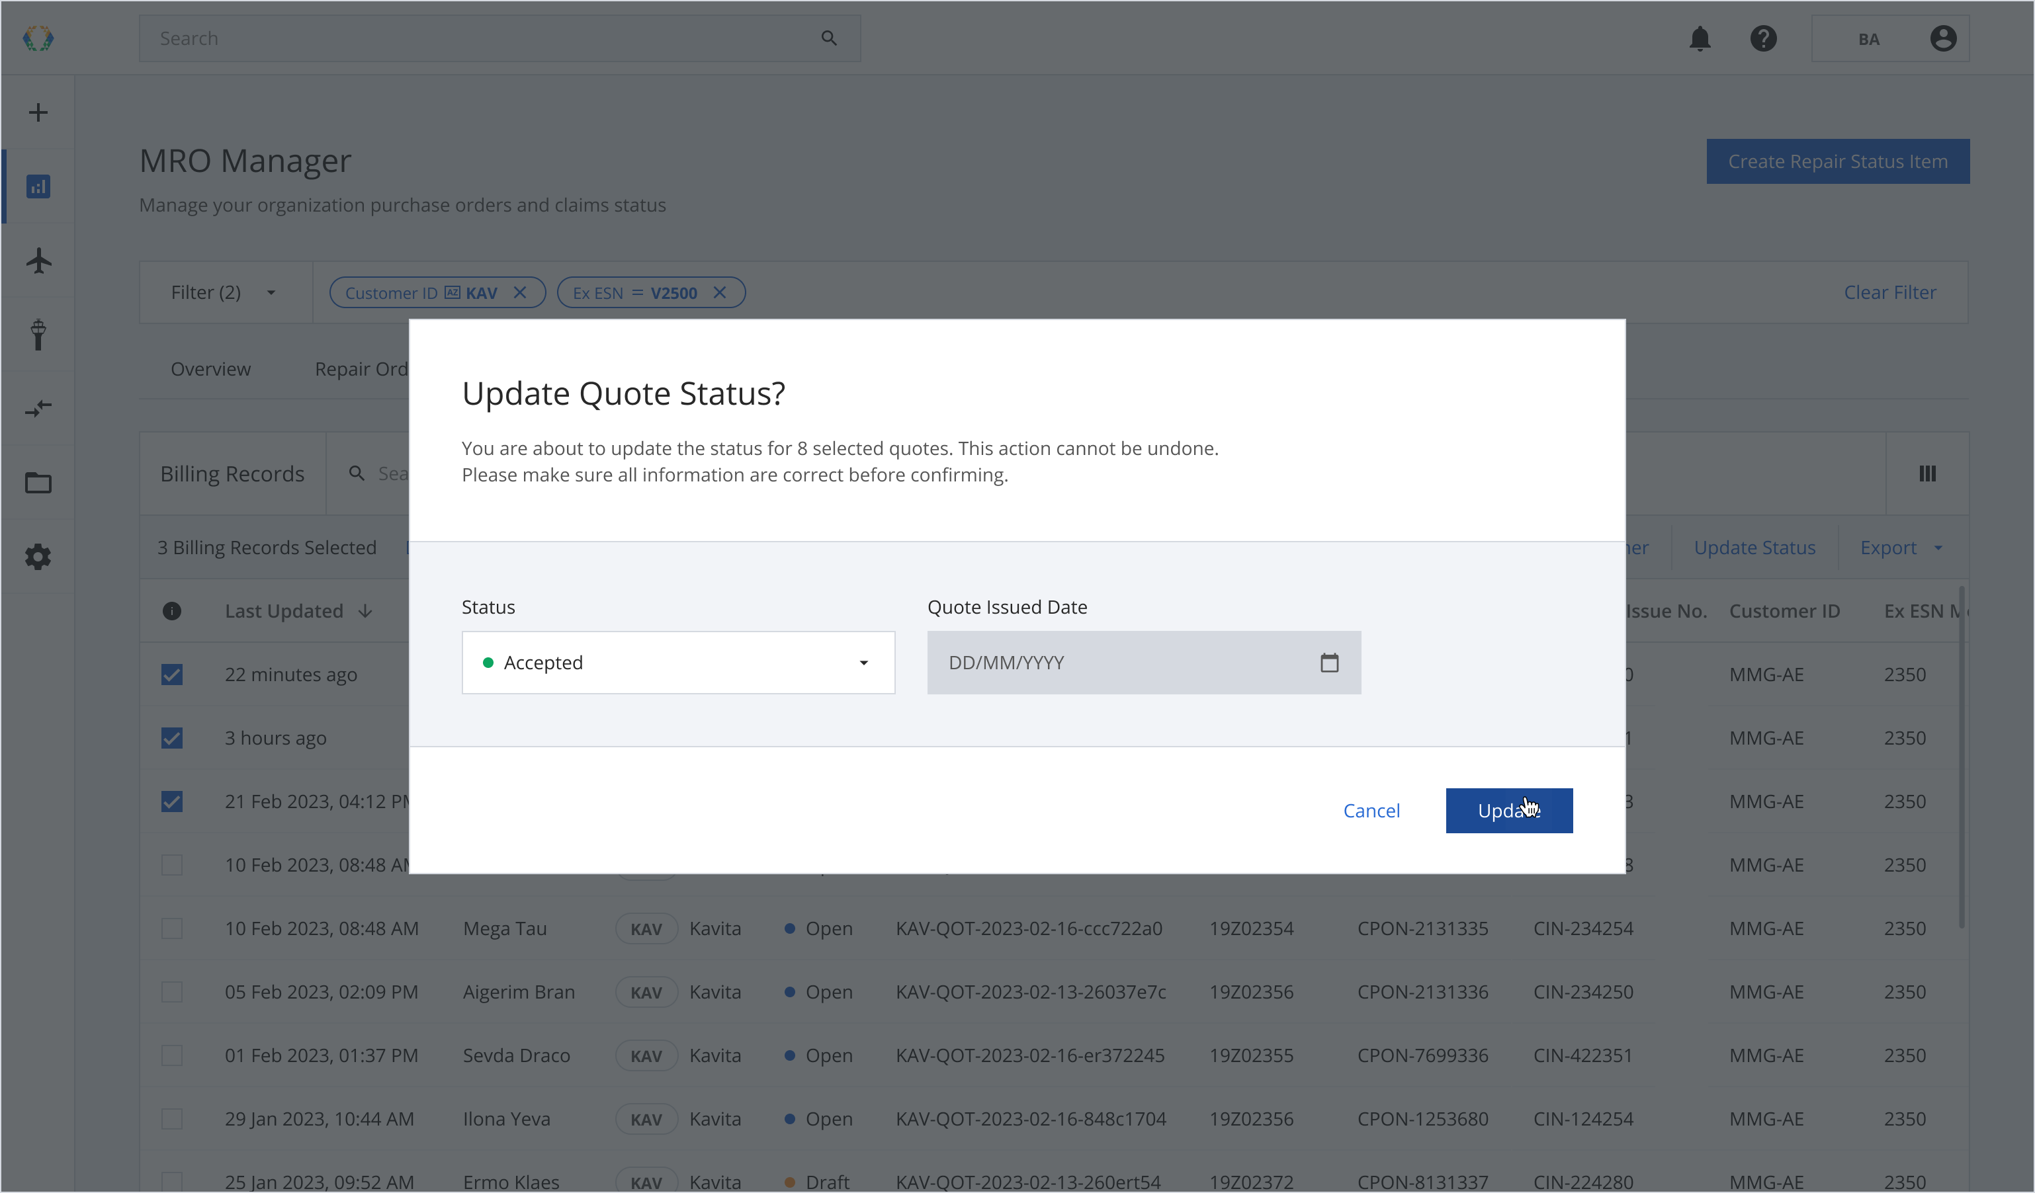
Task: Click Open status in Aigerim Bran row
Action: click(x=818, y=992)
